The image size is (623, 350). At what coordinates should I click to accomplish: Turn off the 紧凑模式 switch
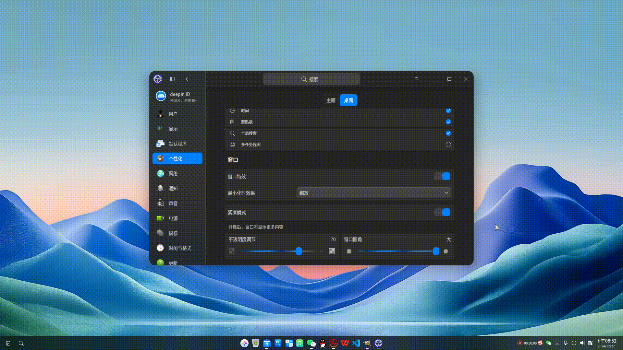tap(443, 212)
